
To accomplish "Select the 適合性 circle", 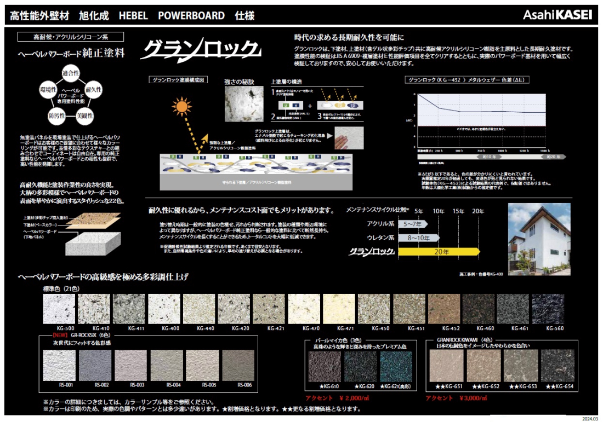I will (x=71, y=73).
